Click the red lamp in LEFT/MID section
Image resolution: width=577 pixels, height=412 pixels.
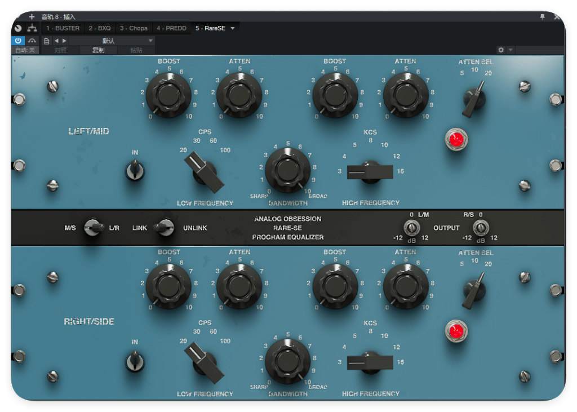pos(456,140)
